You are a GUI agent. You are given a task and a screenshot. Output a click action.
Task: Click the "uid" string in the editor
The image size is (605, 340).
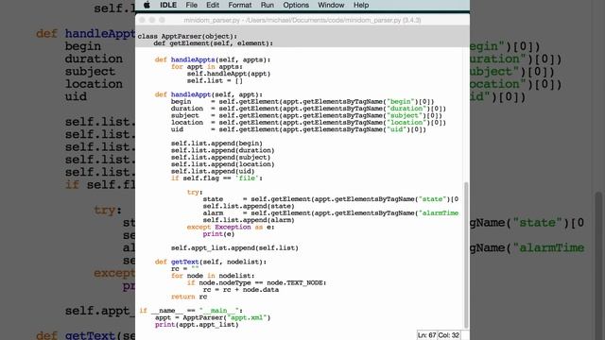(396, 129)
